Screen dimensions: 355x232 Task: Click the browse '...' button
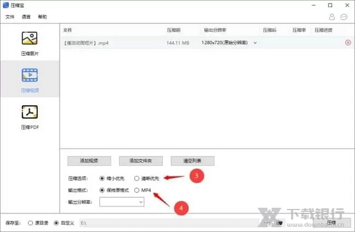pos(267,223)
